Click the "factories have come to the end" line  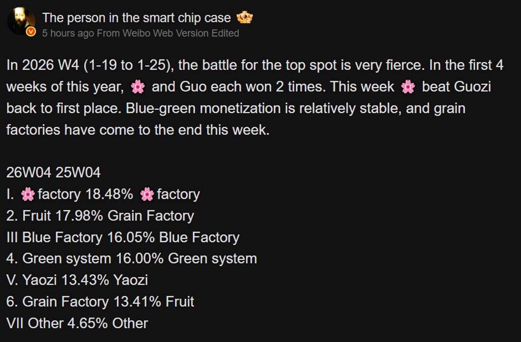point(136,130)
